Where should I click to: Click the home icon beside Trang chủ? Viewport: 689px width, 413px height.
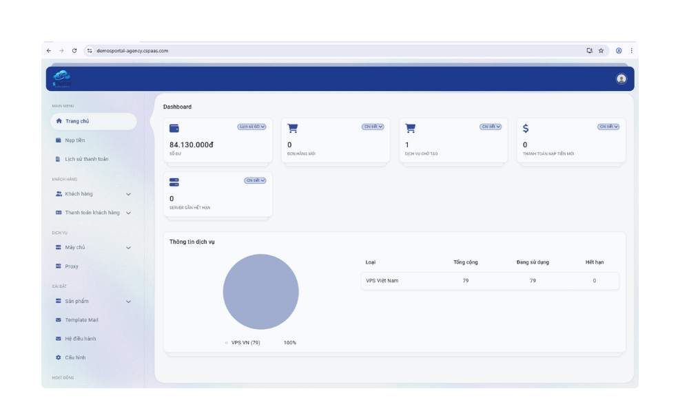(x=59, y=120)
